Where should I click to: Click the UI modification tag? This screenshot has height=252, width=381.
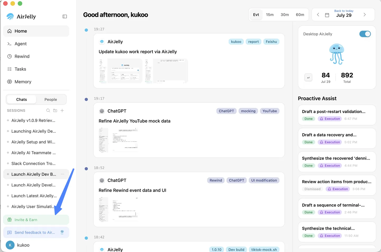[x=264, y=180]
